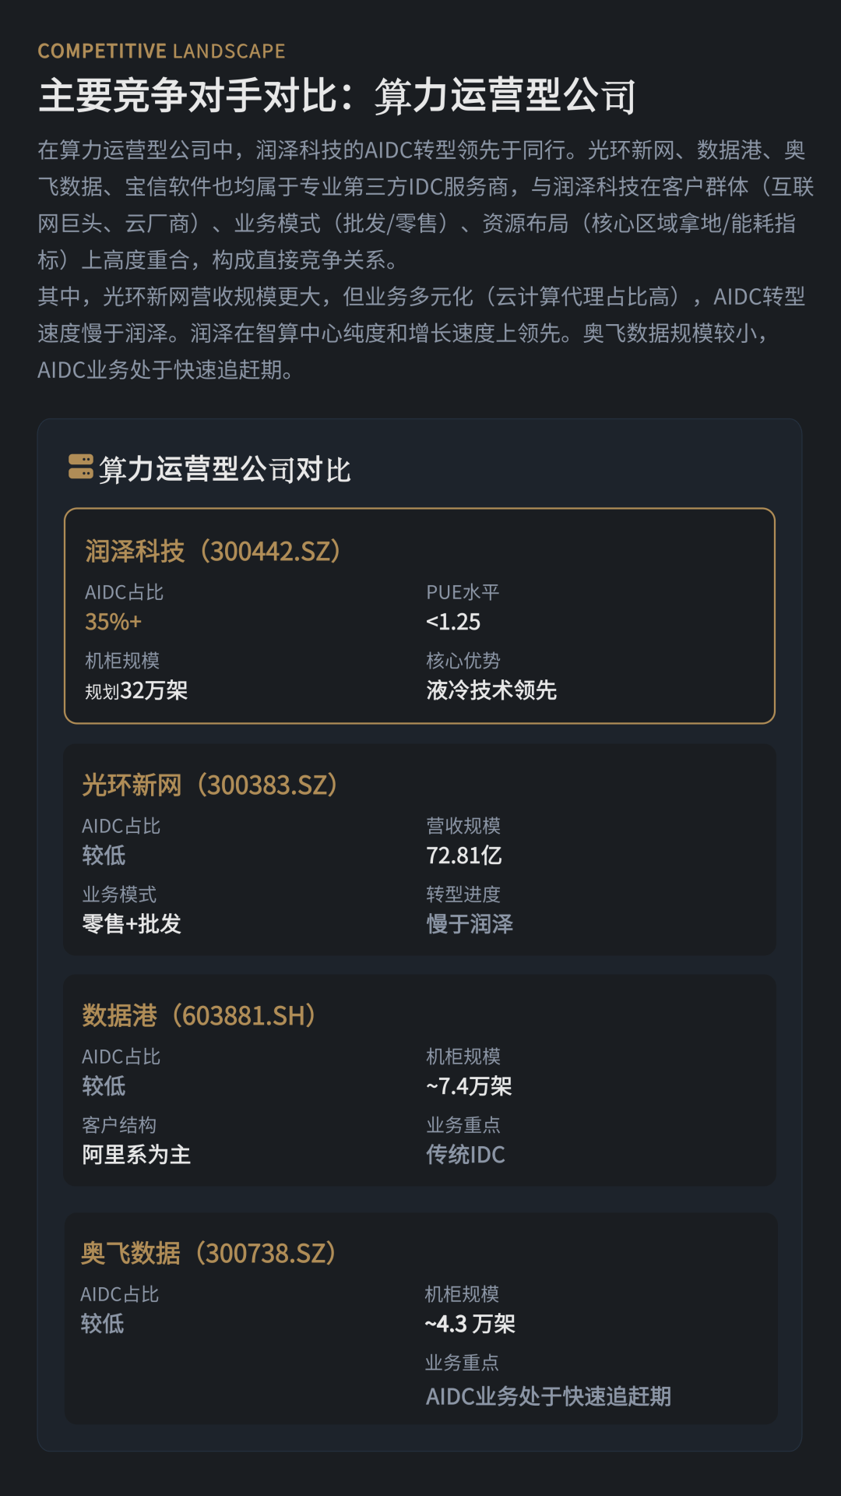Select the 规划32万架 cabinet scale value
Image resolution: width=841 pixels, height=1496 pixels.
click(x=136, y=690)
